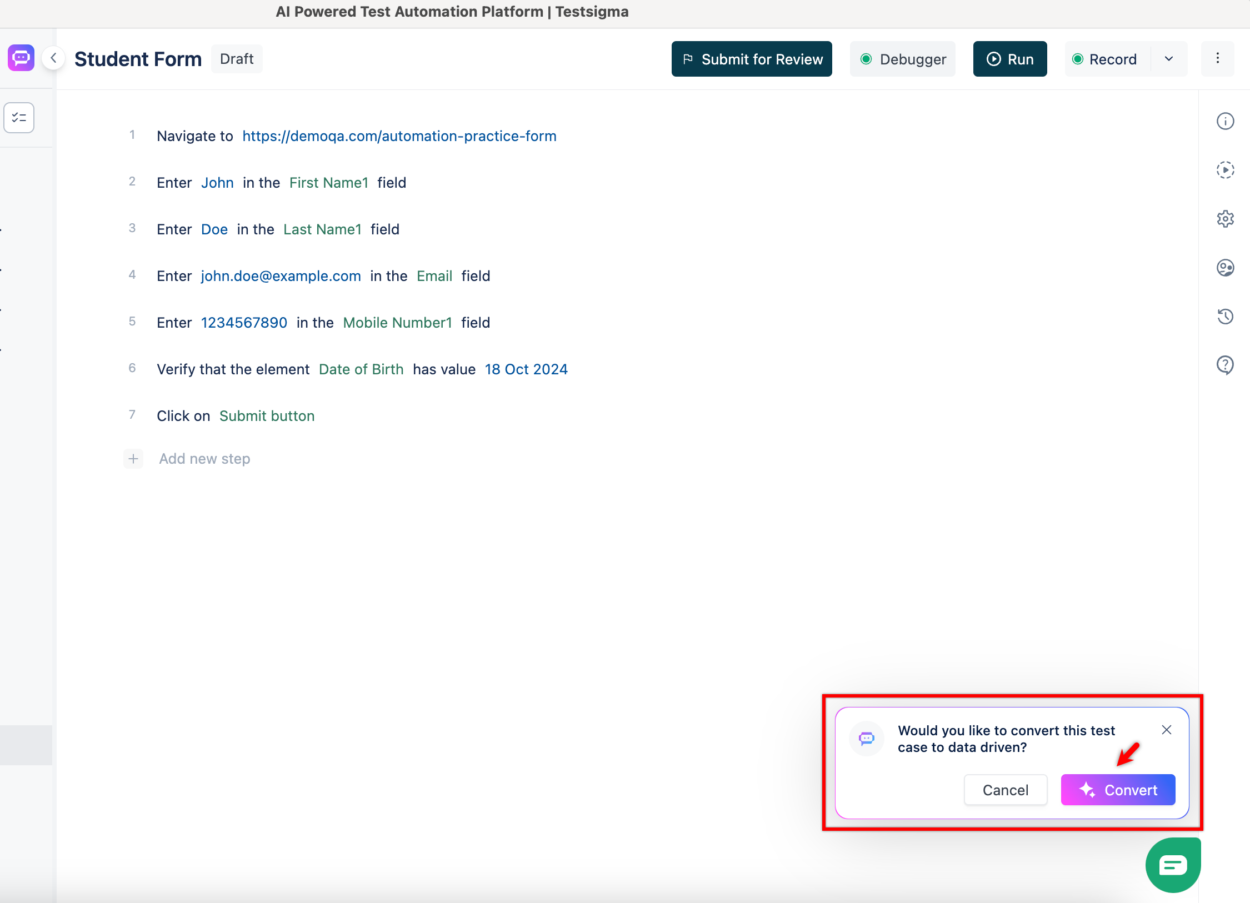Click the Submit for Review button
The image size is (1250, 903).
click(x=752, y=59)
